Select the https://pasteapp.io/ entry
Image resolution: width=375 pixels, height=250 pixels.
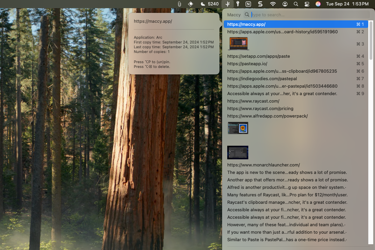coord(296,64)
